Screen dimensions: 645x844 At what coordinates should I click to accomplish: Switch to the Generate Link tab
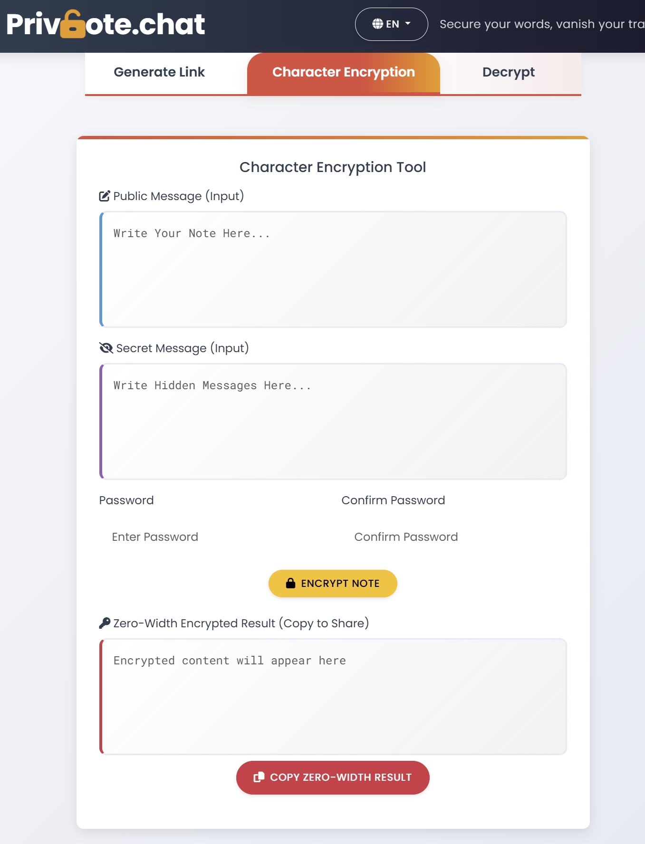[159, 72]
